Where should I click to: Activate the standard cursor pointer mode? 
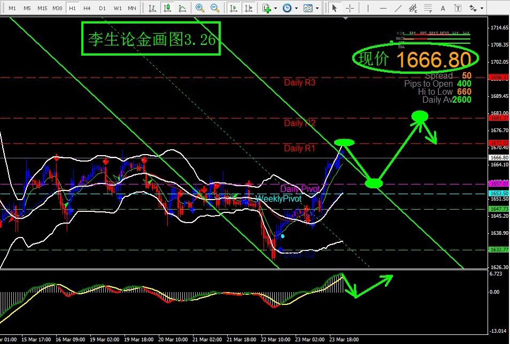335,8
